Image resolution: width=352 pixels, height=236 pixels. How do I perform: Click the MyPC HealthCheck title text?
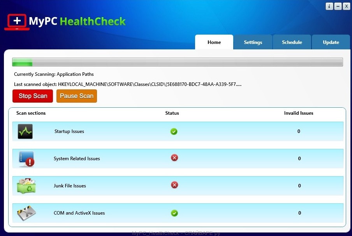click(77, 21)
